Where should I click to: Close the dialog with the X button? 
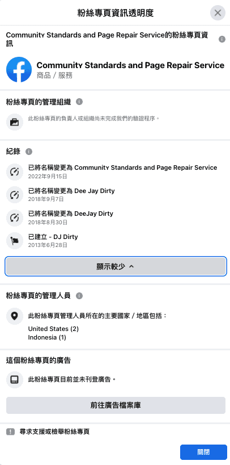[x=218, y=12]
